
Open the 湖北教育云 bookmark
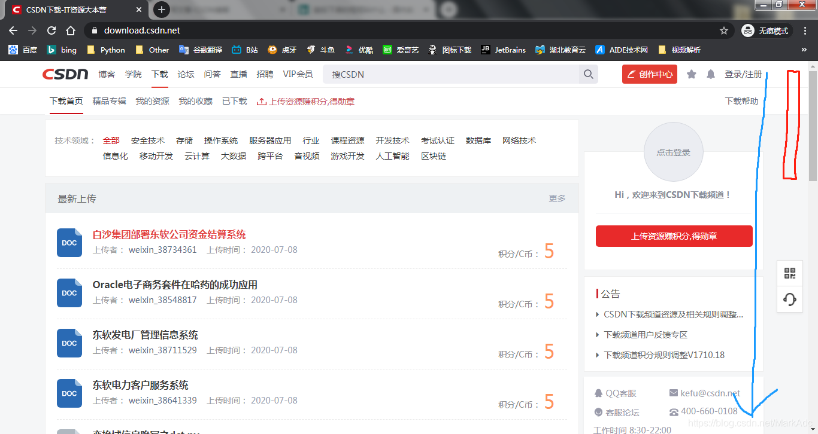[561, 50]
